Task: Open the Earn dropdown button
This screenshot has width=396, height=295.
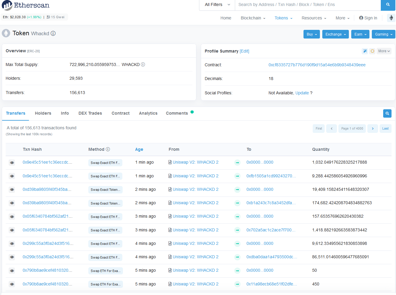Action: [360, 34]
